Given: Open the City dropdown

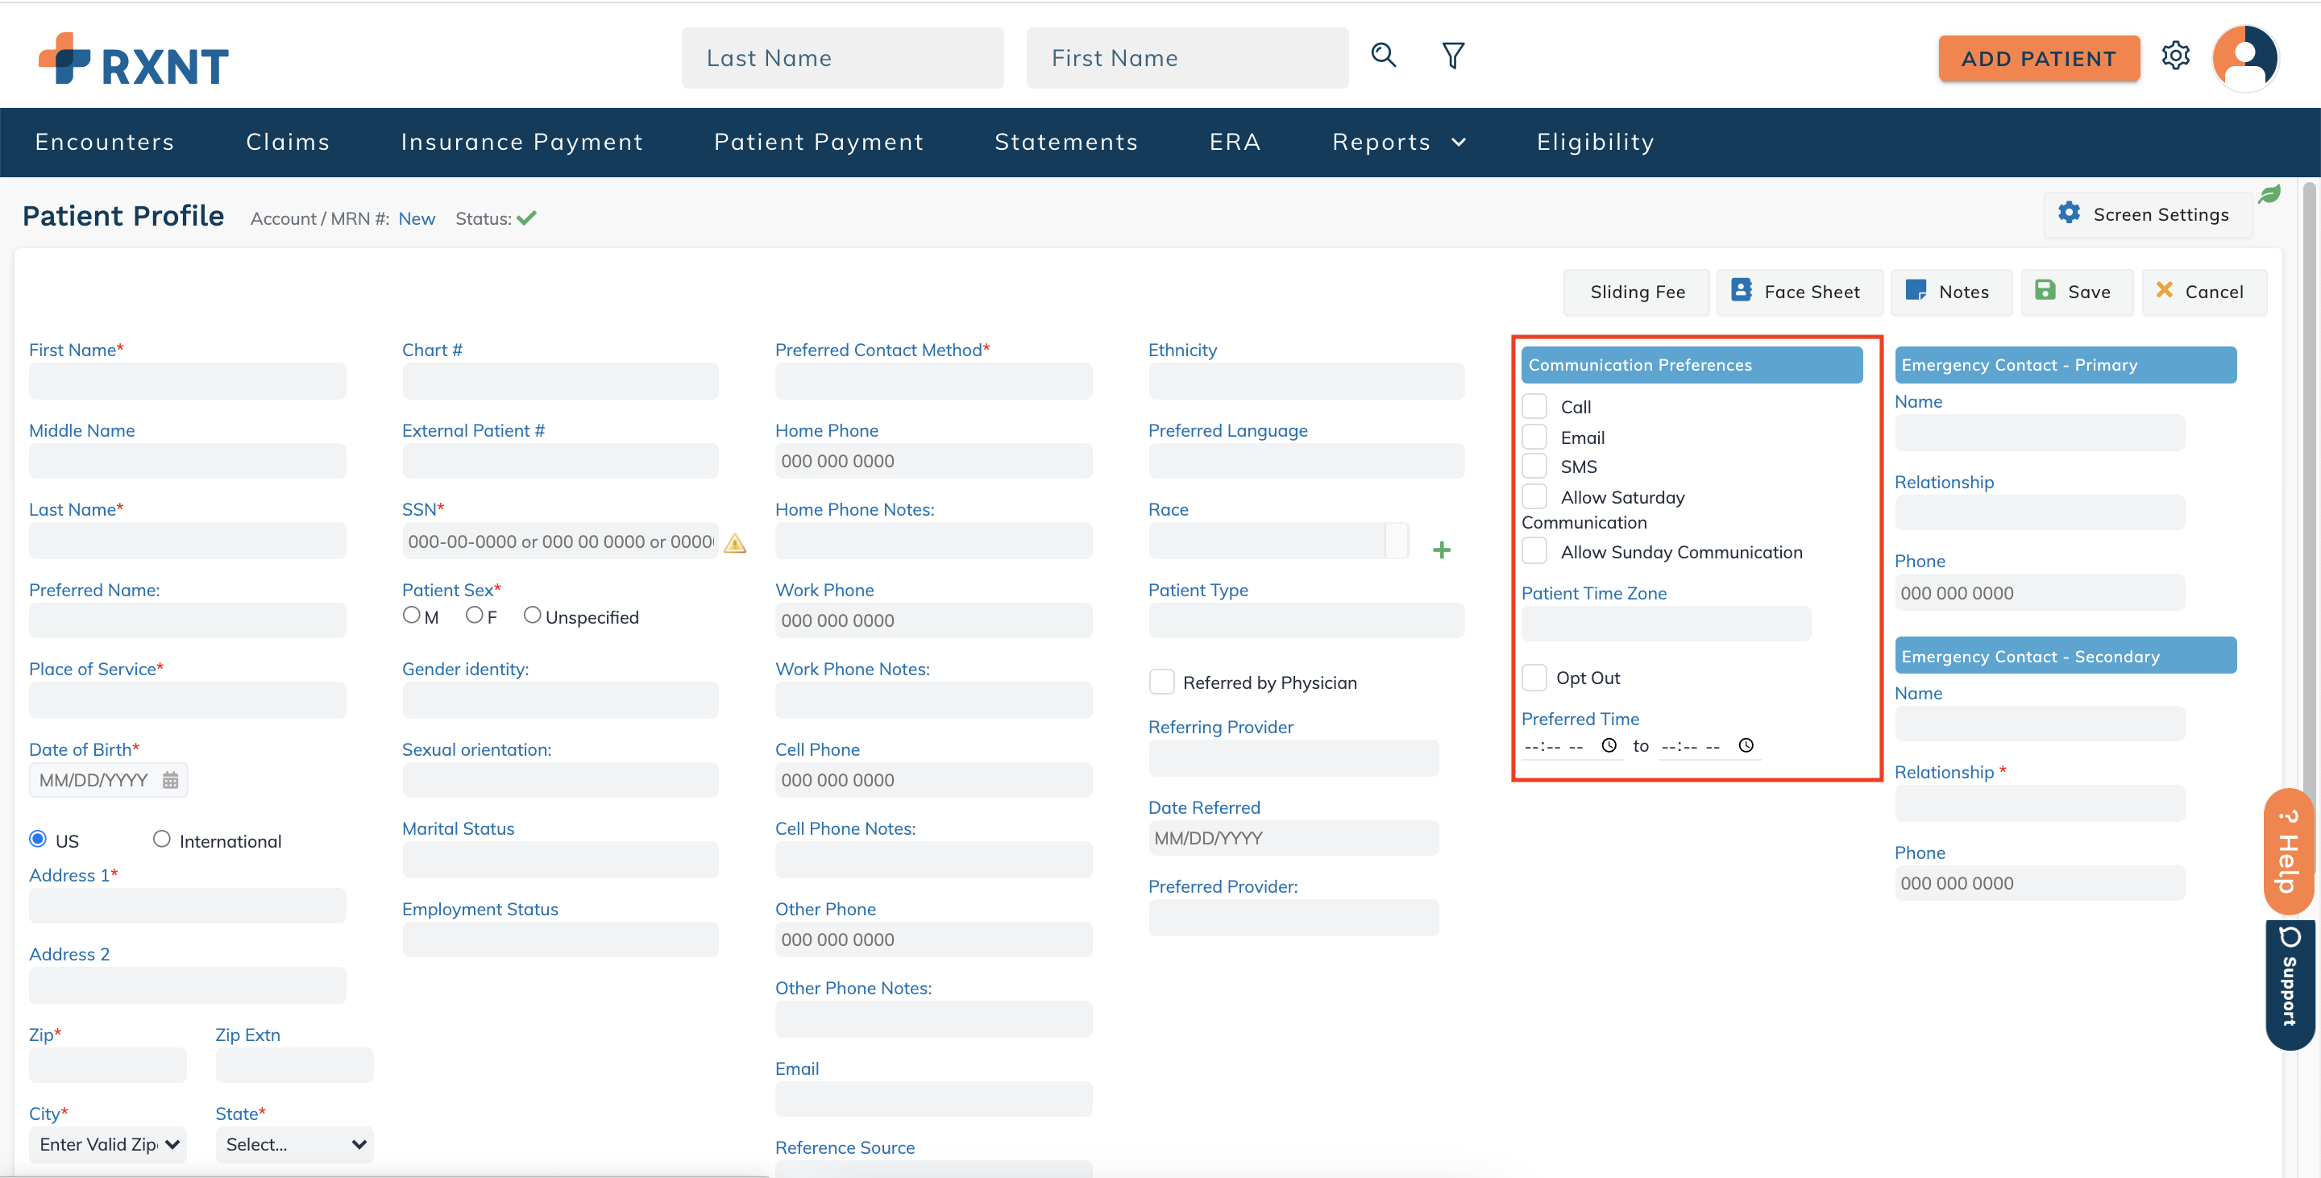Looking at the screenshot, I should (x=108, y=1145).
